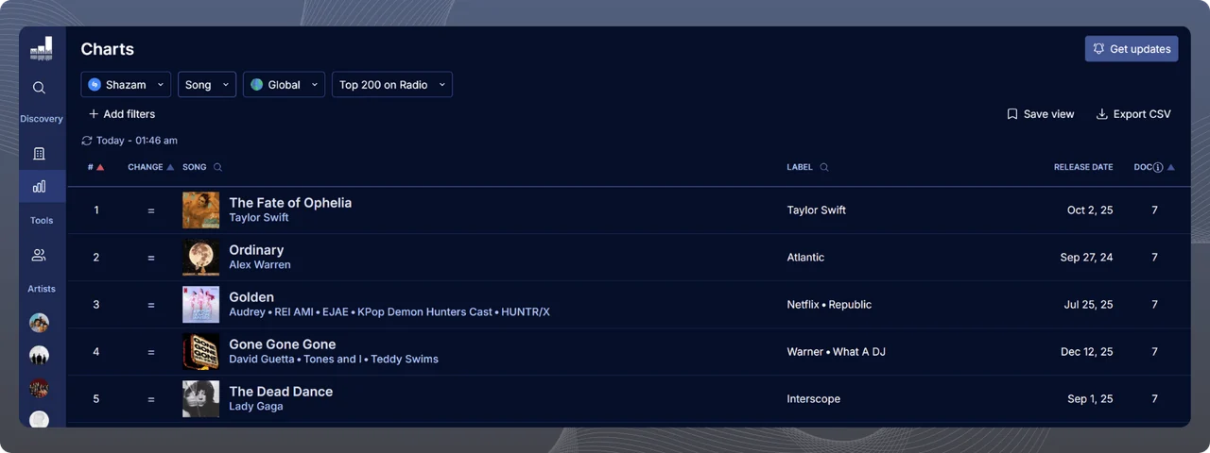Open the search icon in the sidebar
The image size is (1210, 453).
click(39, 88)
